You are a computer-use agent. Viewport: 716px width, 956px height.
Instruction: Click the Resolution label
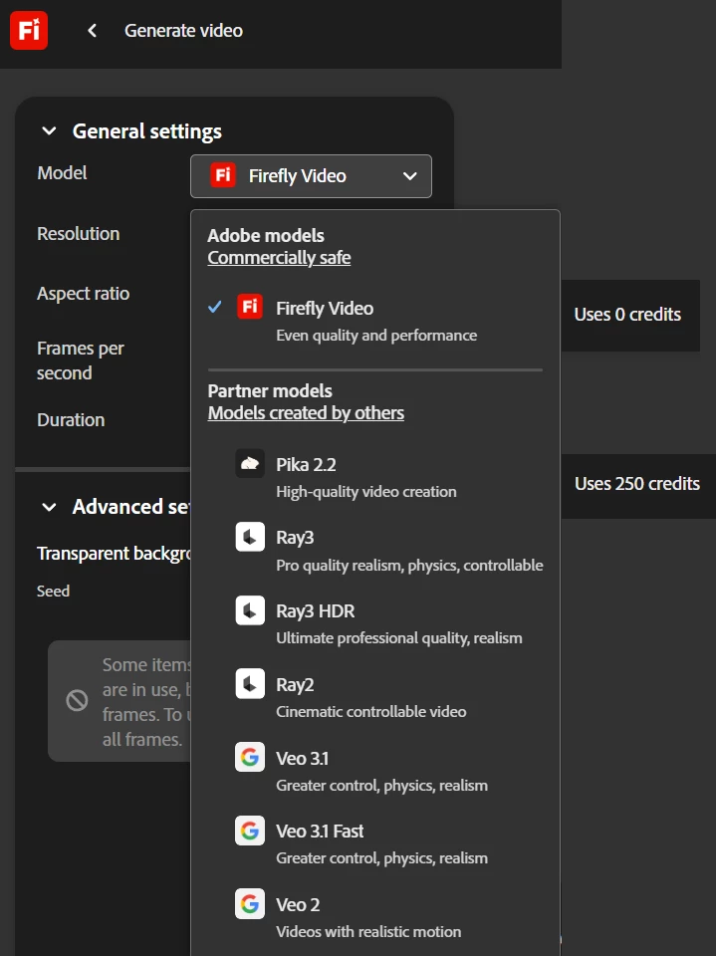click(x=78, y=233)
